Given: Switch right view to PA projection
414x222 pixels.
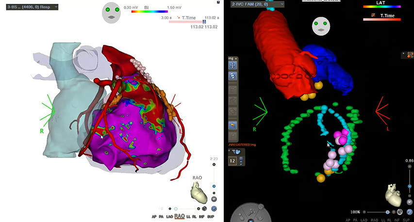Looking at the screenshot, I should coord(355,220).
